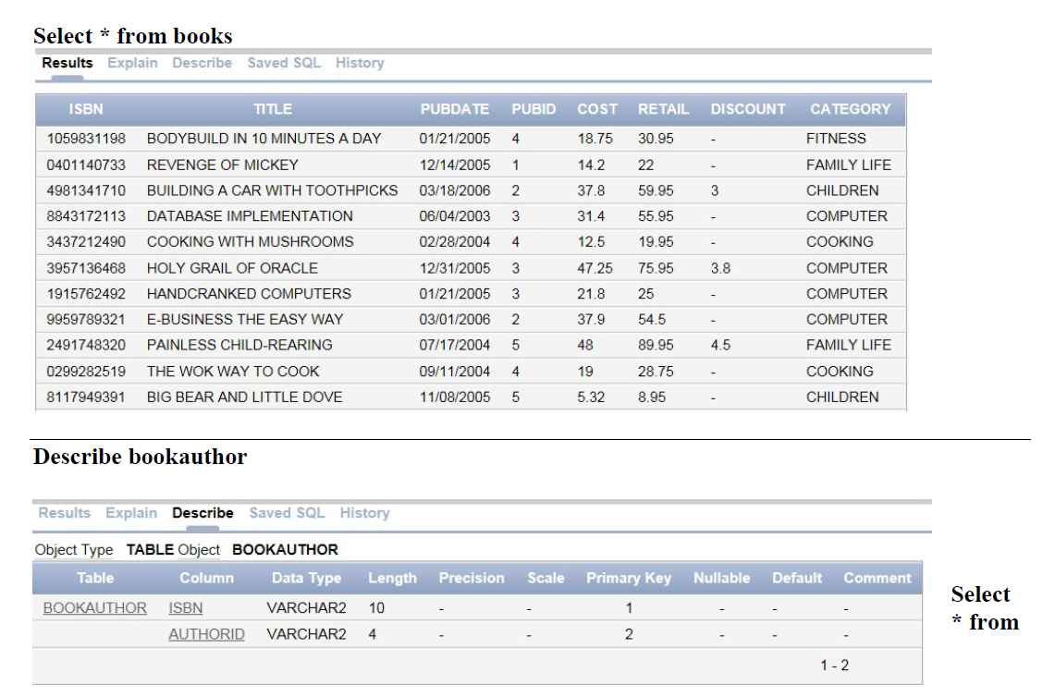The height and width of the screenshot is (697, 1055).
Task: Click the PUBID column header
Action: [534, 109]
